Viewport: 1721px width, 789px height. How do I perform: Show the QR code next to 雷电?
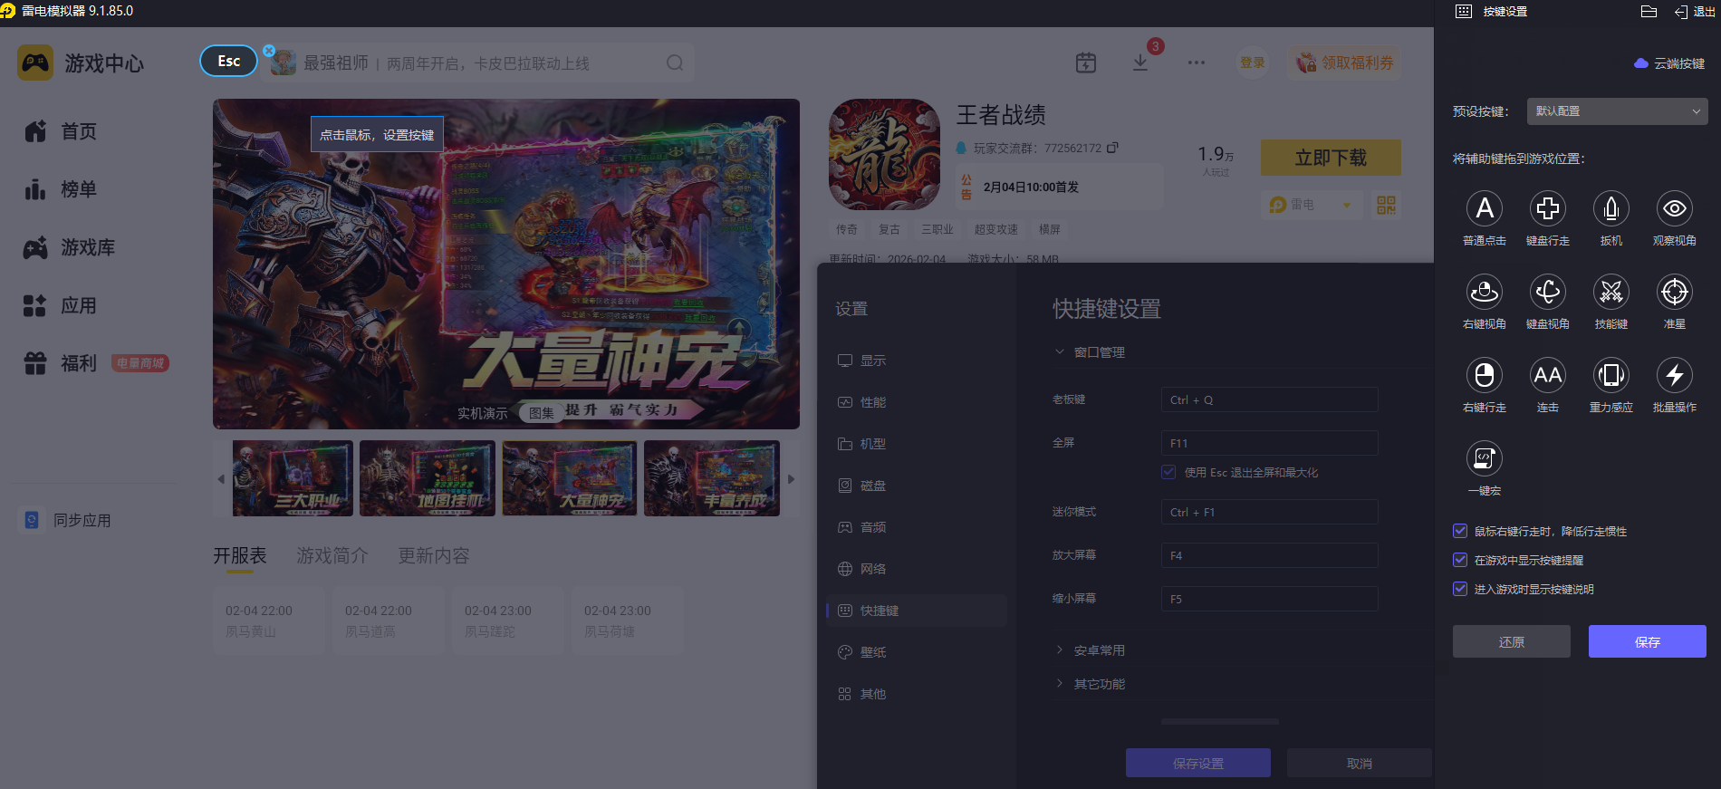[1386, 205]
